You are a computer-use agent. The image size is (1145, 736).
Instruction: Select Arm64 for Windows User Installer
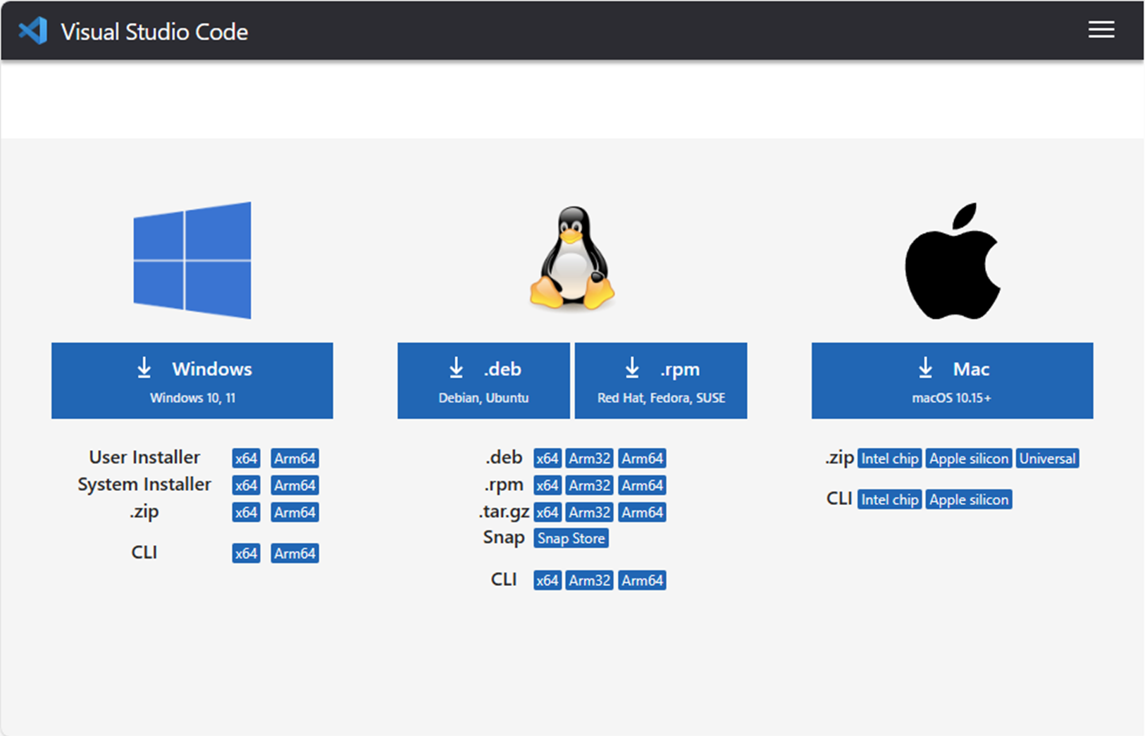click(295, 459)
